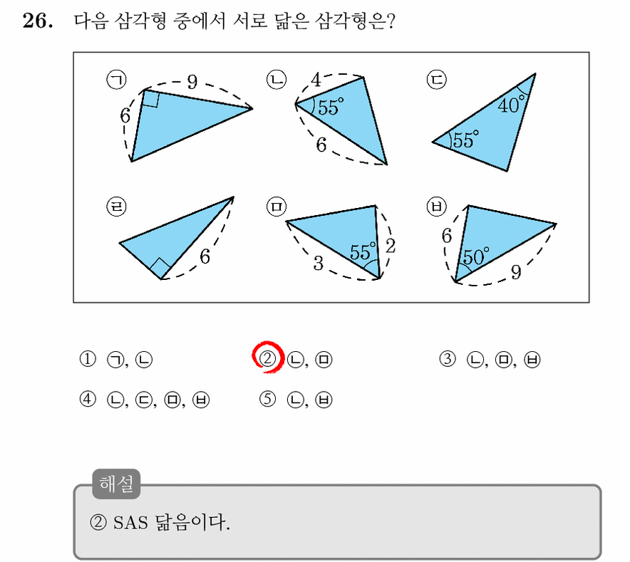Click the 55° angle label in triangle ㉤
The height and width of the screenshot is (562, 630).
(x=363, y=252)
